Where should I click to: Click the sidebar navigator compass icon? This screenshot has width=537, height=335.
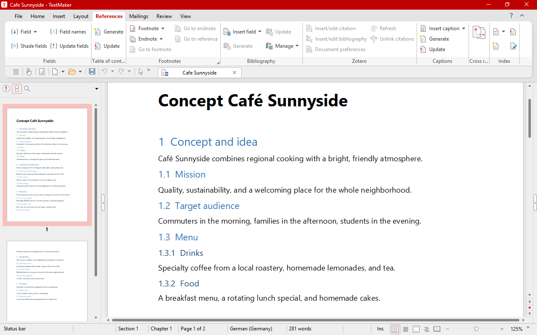6,89
